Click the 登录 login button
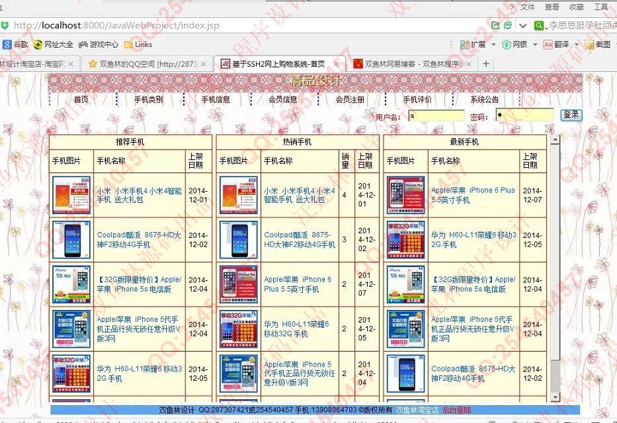This screenshot has height=423, width=617. tap(571, 115)
